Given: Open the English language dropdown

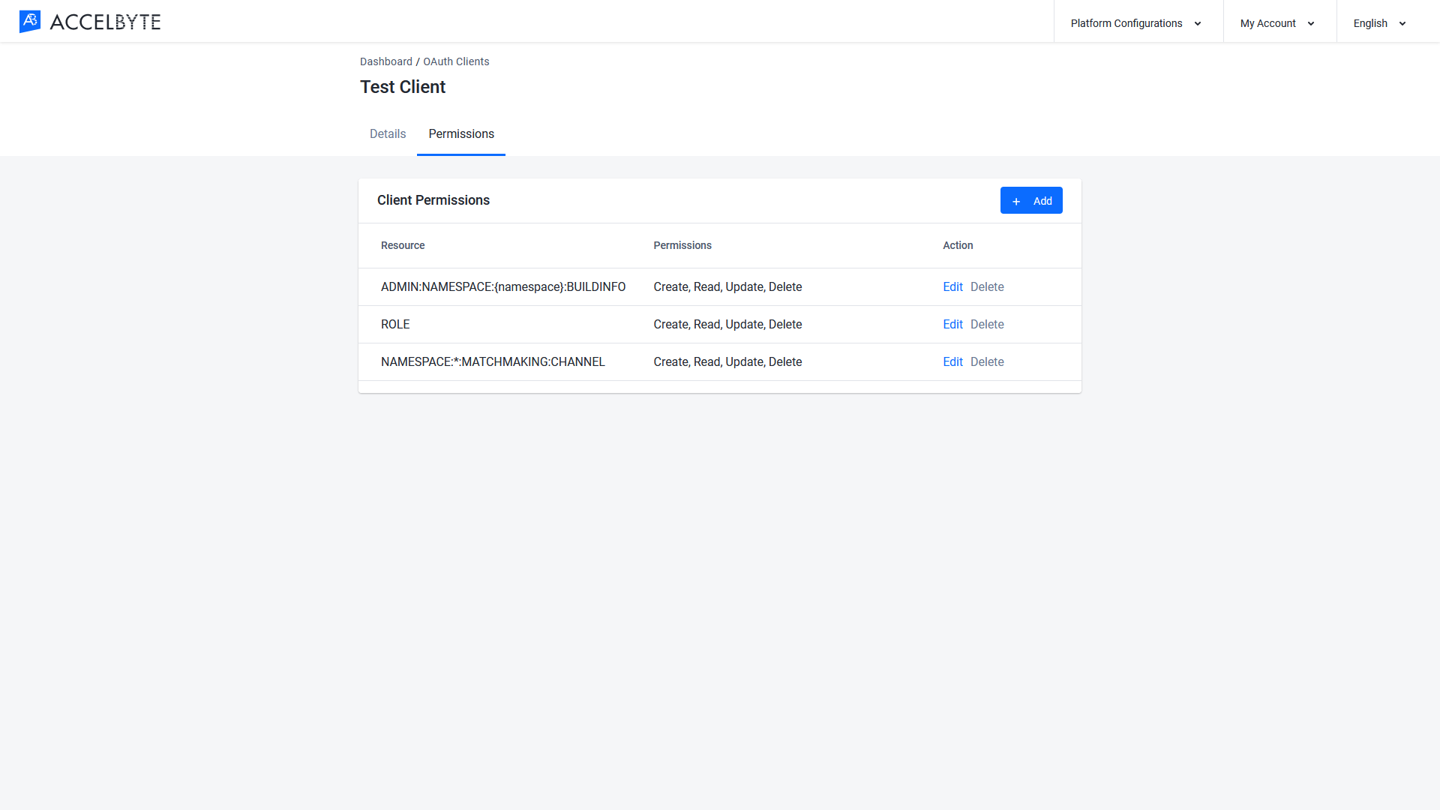Looking at the screenshot, I should pyautogui.click(x=1380, y=23).
